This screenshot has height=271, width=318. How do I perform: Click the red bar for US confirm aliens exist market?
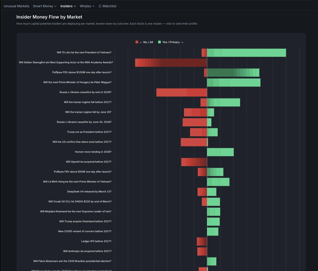click(x=194, y=142)
